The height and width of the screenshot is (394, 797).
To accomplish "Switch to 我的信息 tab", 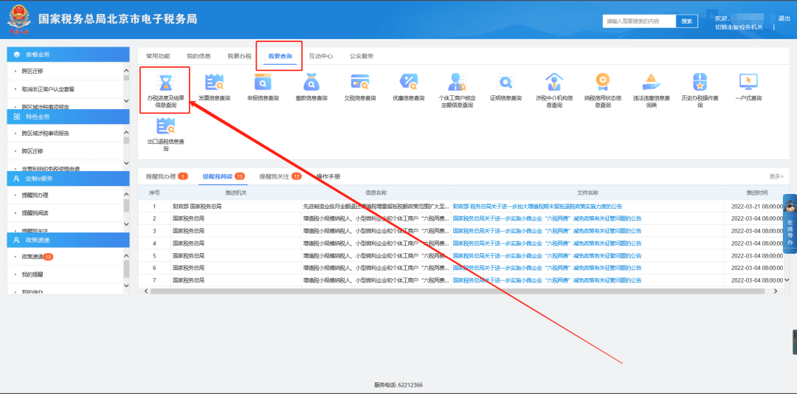I will (x=199, y=56).
